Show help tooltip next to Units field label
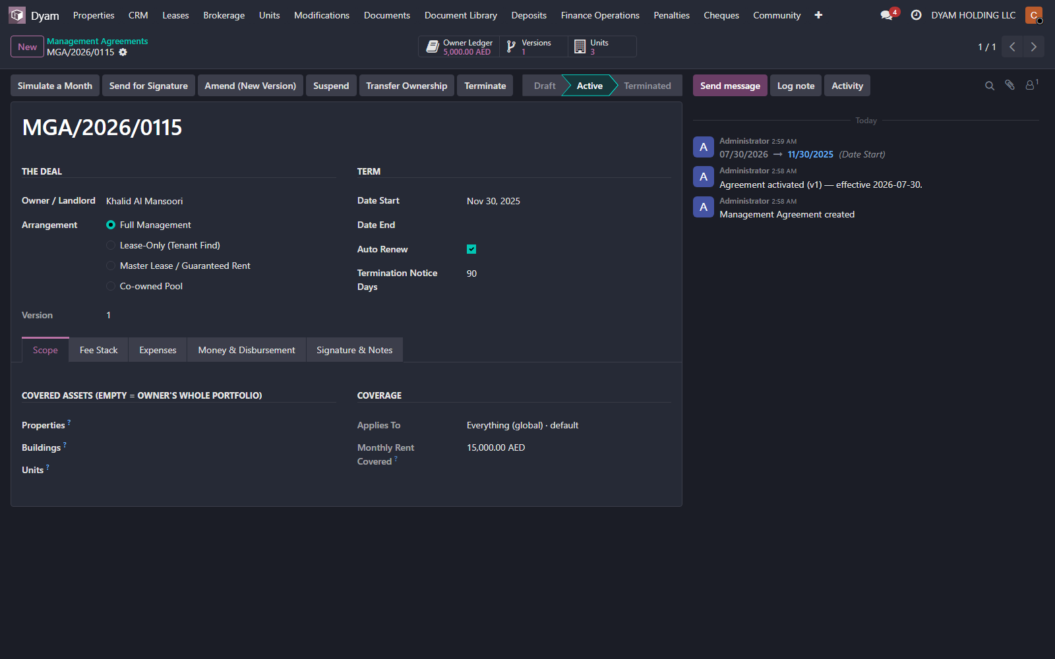 click(x=47, y=467)
